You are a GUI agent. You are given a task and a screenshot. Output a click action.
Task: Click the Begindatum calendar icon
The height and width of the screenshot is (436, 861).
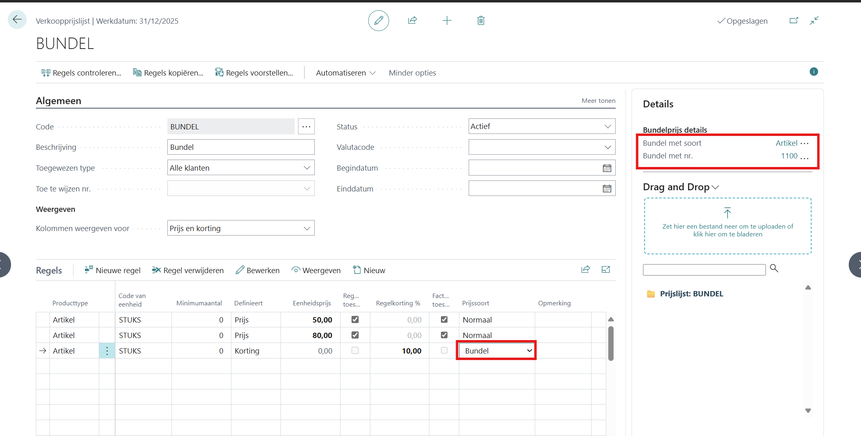[607, 168]
